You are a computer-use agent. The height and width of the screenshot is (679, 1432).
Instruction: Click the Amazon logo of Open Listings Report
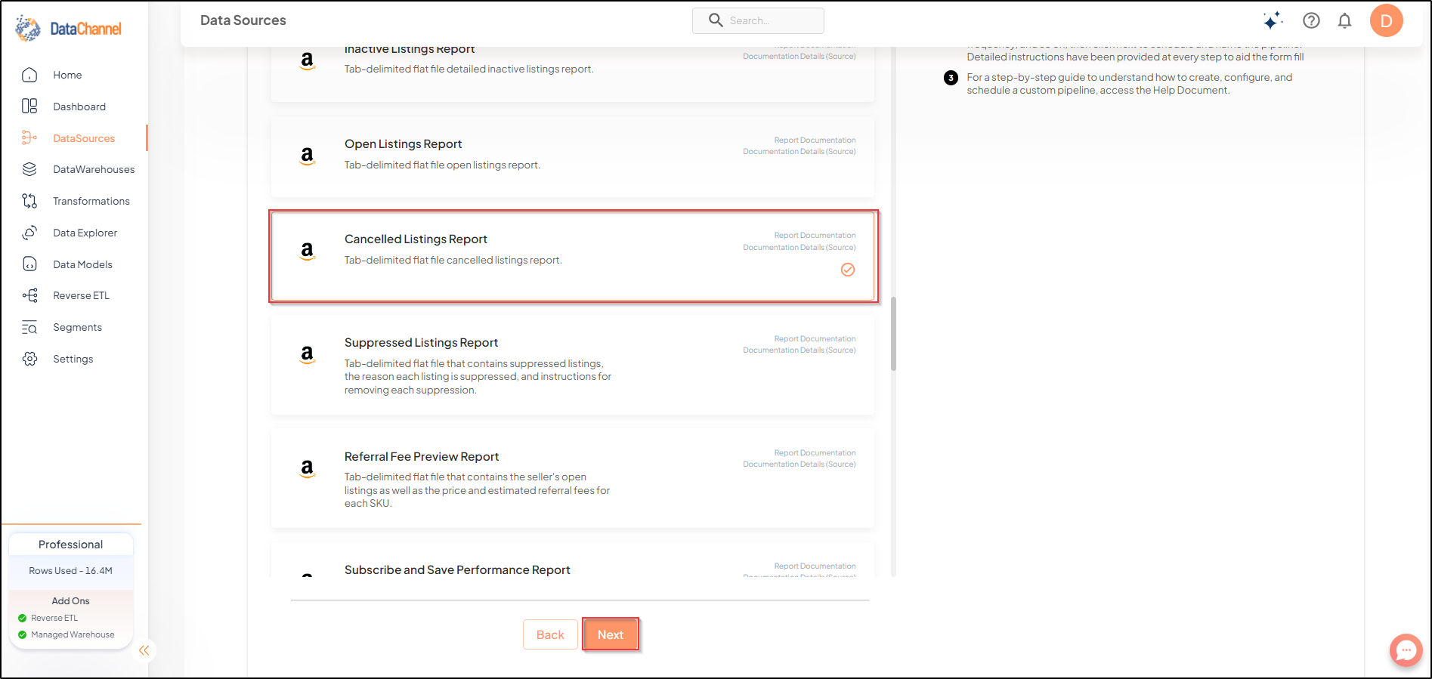pyautogui.click(x=307, y=156)
